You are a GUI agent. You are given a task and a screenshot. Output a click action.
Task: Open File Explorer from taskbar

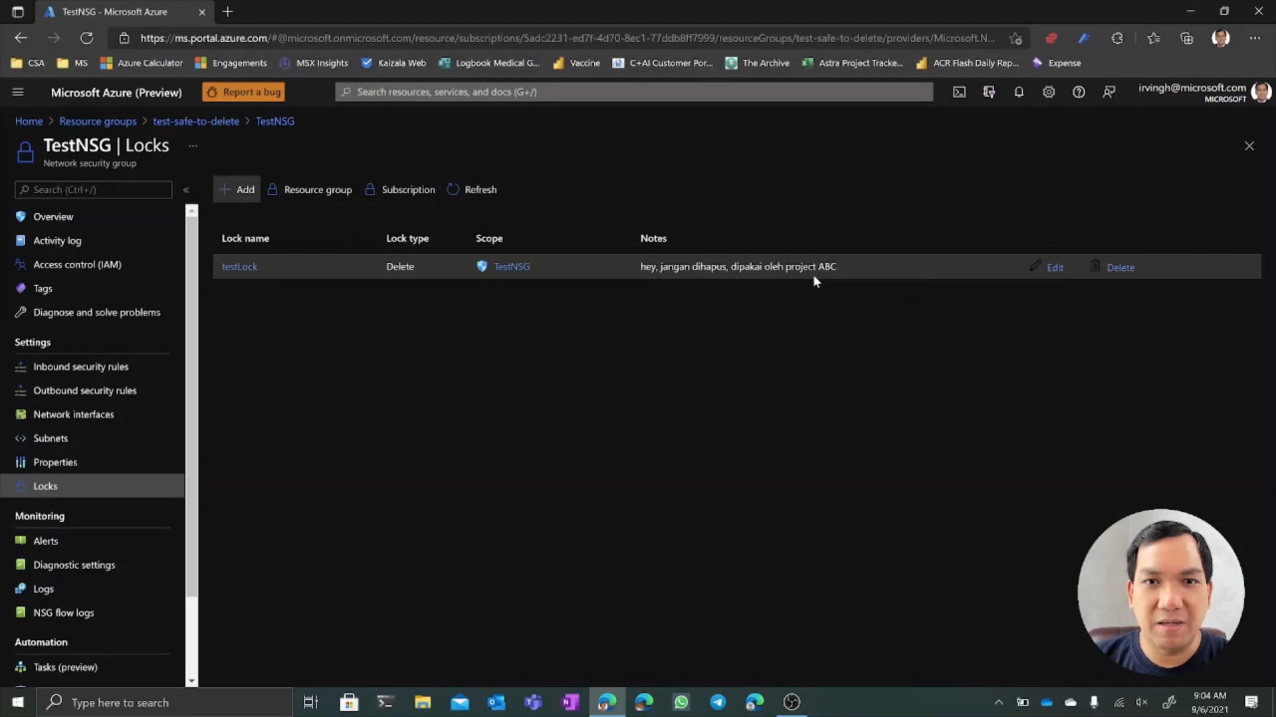[423, 702]
